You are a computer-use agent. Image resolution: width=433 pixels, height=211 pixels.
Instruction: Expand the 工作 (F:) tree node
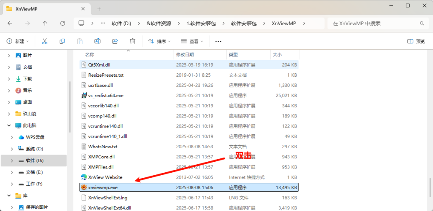click(12, 184)
